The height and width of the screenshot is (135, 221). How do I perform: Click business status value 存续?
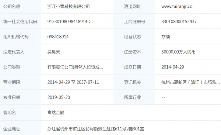coord(166,37)
